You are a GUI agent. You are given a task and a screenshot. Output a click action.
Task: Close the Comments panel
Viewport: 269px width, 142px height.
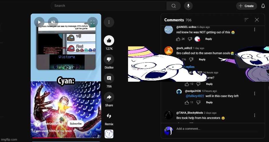(257, 20)
